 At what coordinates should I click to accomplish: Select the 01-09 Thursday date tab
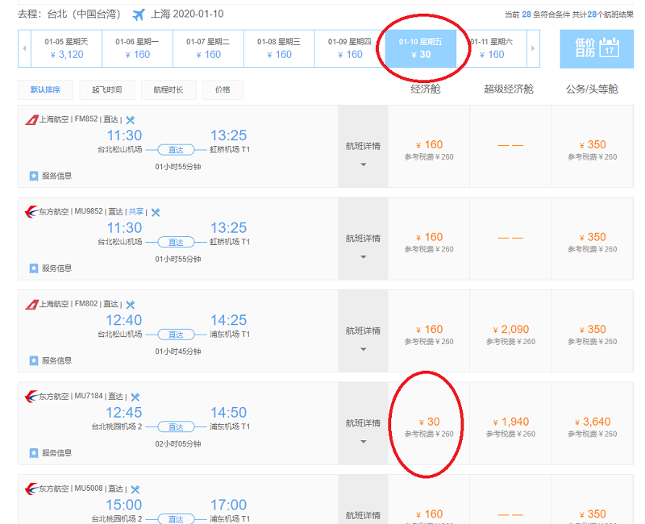click(350, 48)
